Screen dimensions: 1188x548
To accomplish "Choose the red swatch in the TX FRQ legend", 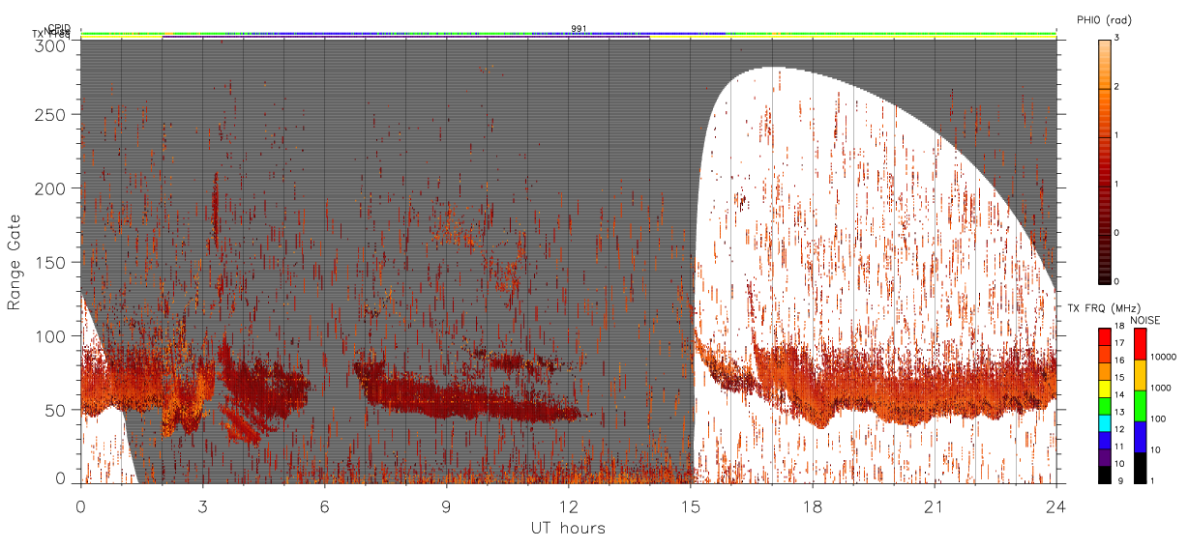I will (1104, 337).
